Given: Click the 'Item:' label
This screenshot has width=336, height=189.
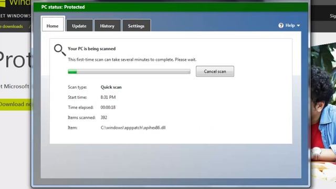Looking at the screenshot, I should coord(72,128).
